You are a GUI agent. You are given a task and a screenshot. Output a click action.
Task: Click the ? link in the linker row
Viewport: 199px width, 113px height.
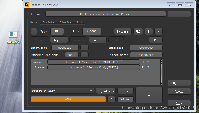pyautogui.click(x=148, y=67)
